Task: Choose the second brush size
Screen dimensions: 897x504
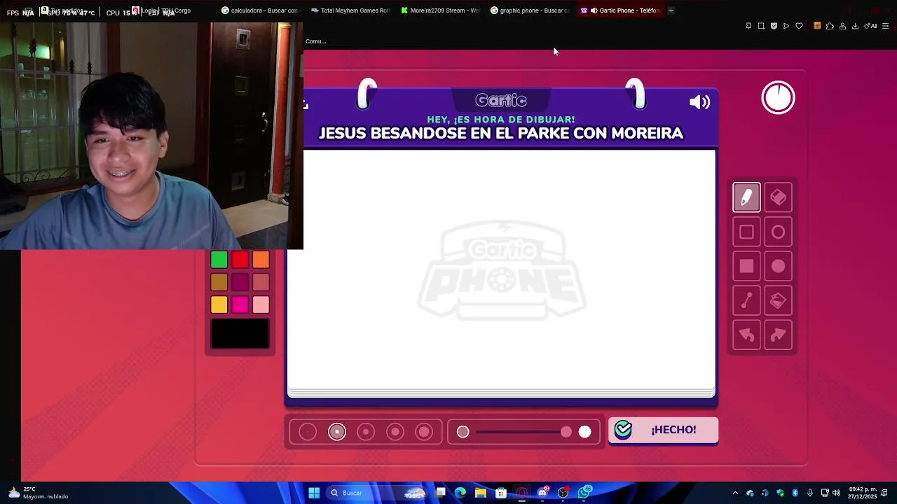Action: pyautogui.click(x=337, y=432)
